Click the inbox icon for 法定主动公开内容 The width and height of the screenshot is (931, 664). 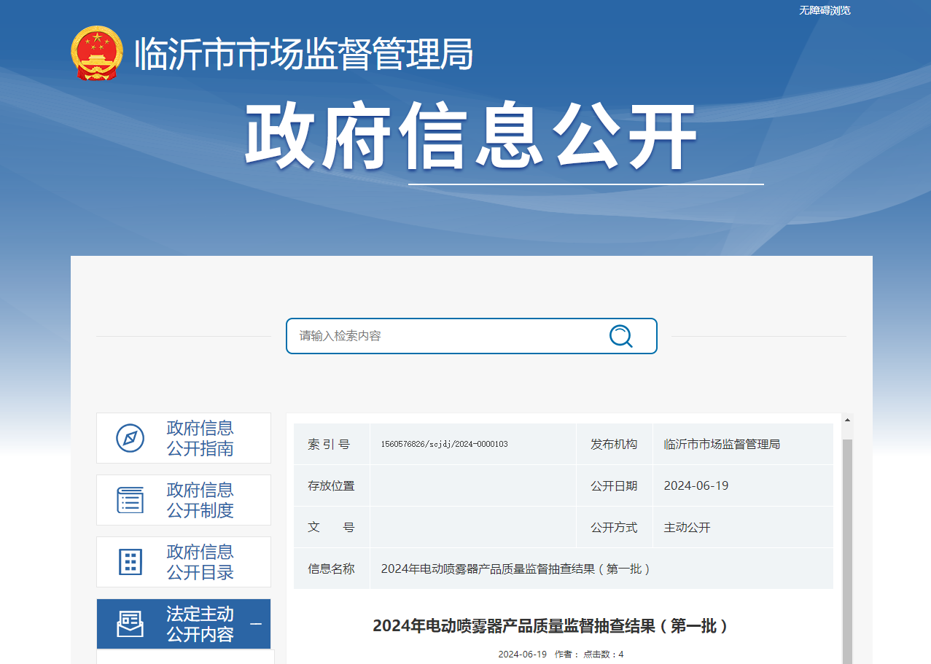point(130,624)
